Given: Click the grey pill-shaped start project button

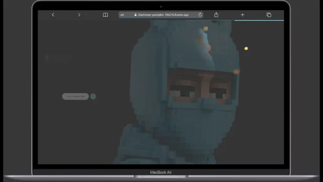Looking at the screenshot, I should (x=75, y=97).
